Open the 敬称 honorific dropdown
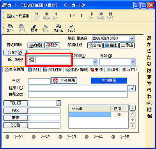This screenshot has height=149, width=156. (95, 62)
